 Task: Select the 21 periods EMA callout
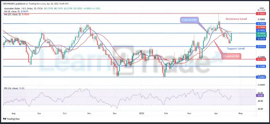coord(232,57)
